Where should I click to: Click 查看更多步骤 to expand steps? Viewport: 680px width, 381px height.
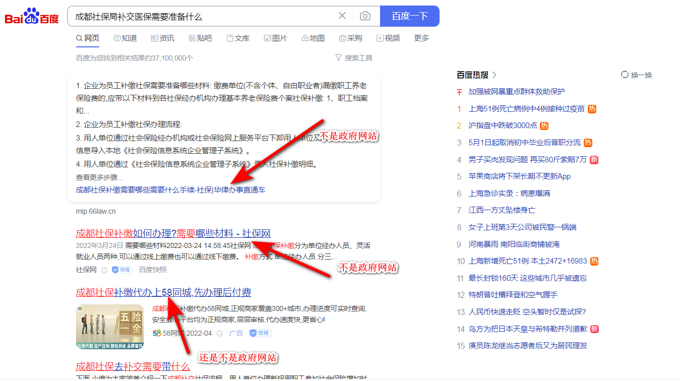point(99,177)
